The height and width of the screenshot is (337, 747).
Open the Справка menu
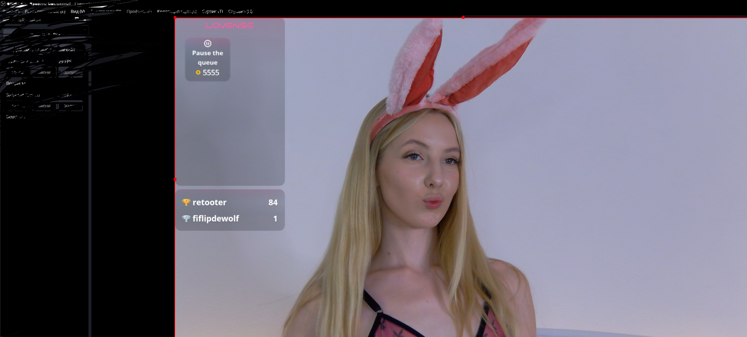pyautogui.click(x=240, y=12)
